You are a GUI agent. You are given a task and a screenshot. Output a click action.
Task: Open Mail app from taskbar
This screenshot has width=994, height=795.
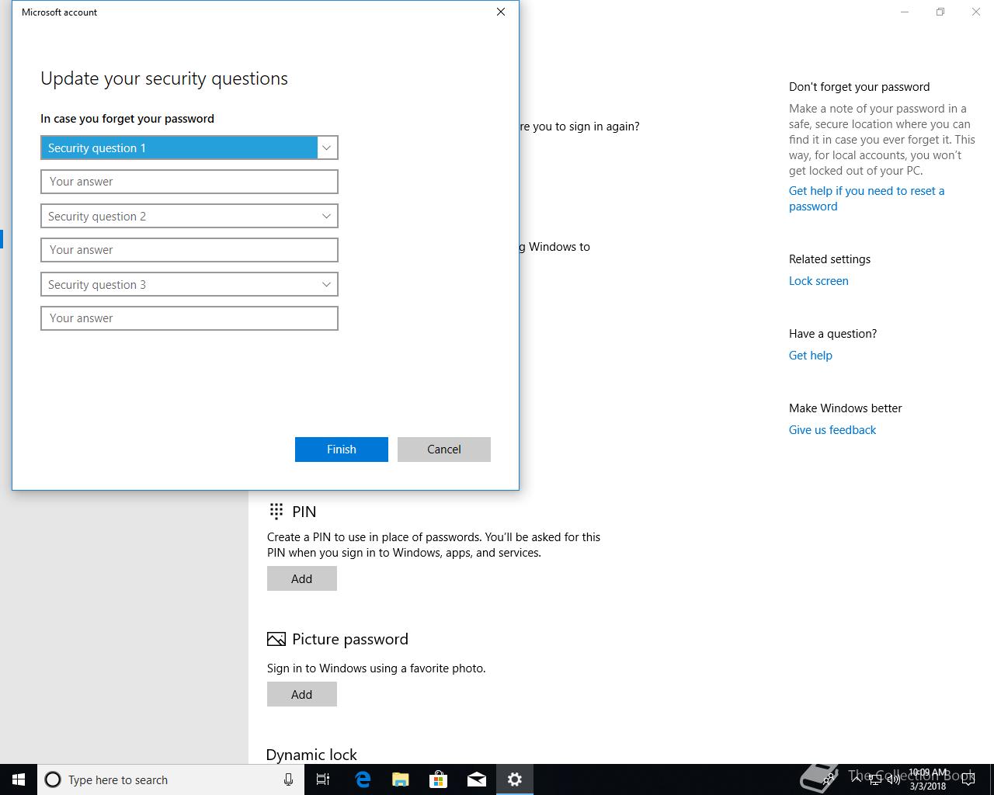477,779
